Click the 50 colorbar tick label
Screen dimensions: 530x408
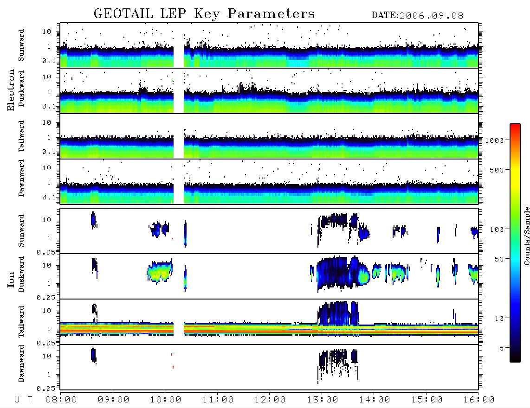pos(498,259)
